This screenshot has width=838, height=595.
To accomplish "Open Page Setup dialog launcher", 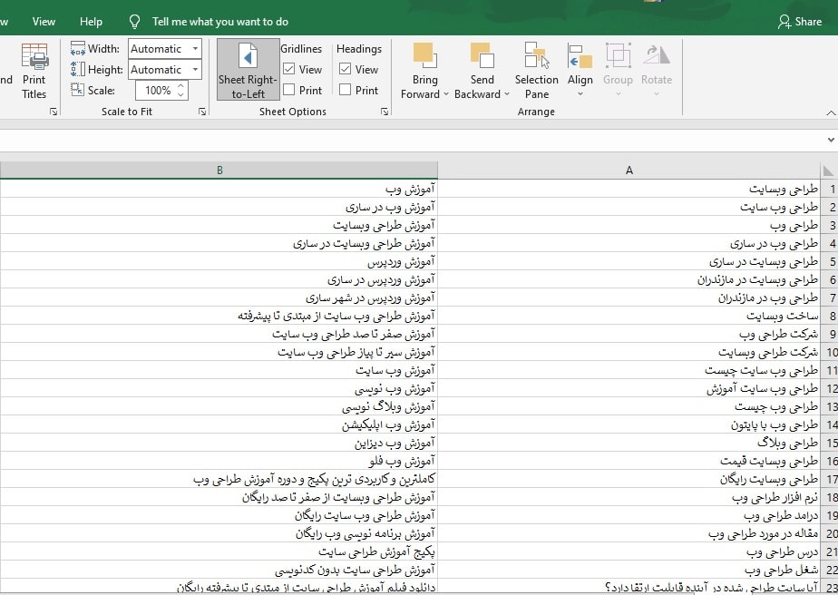I will [x=54, y=112].
